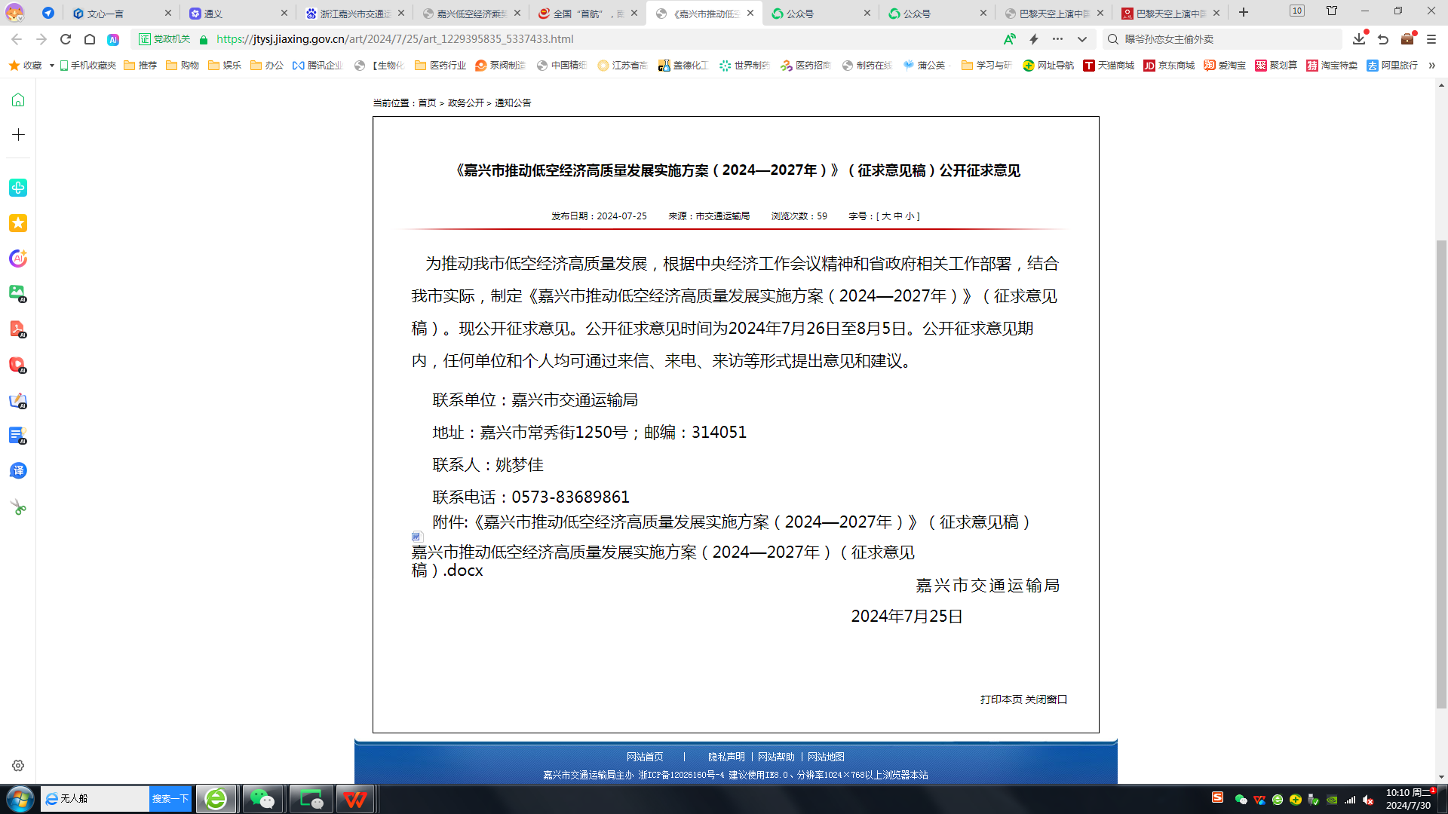Click the scissors screenshot icon in sidebar
Viewport: 1448px width, 814px height.
(x=18, y=507)
